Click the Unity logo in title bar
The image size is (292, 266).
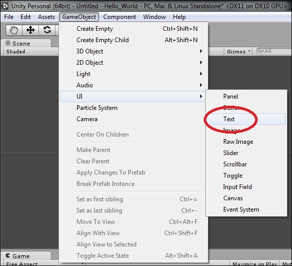pyautogui.click(x=5, y=6)
